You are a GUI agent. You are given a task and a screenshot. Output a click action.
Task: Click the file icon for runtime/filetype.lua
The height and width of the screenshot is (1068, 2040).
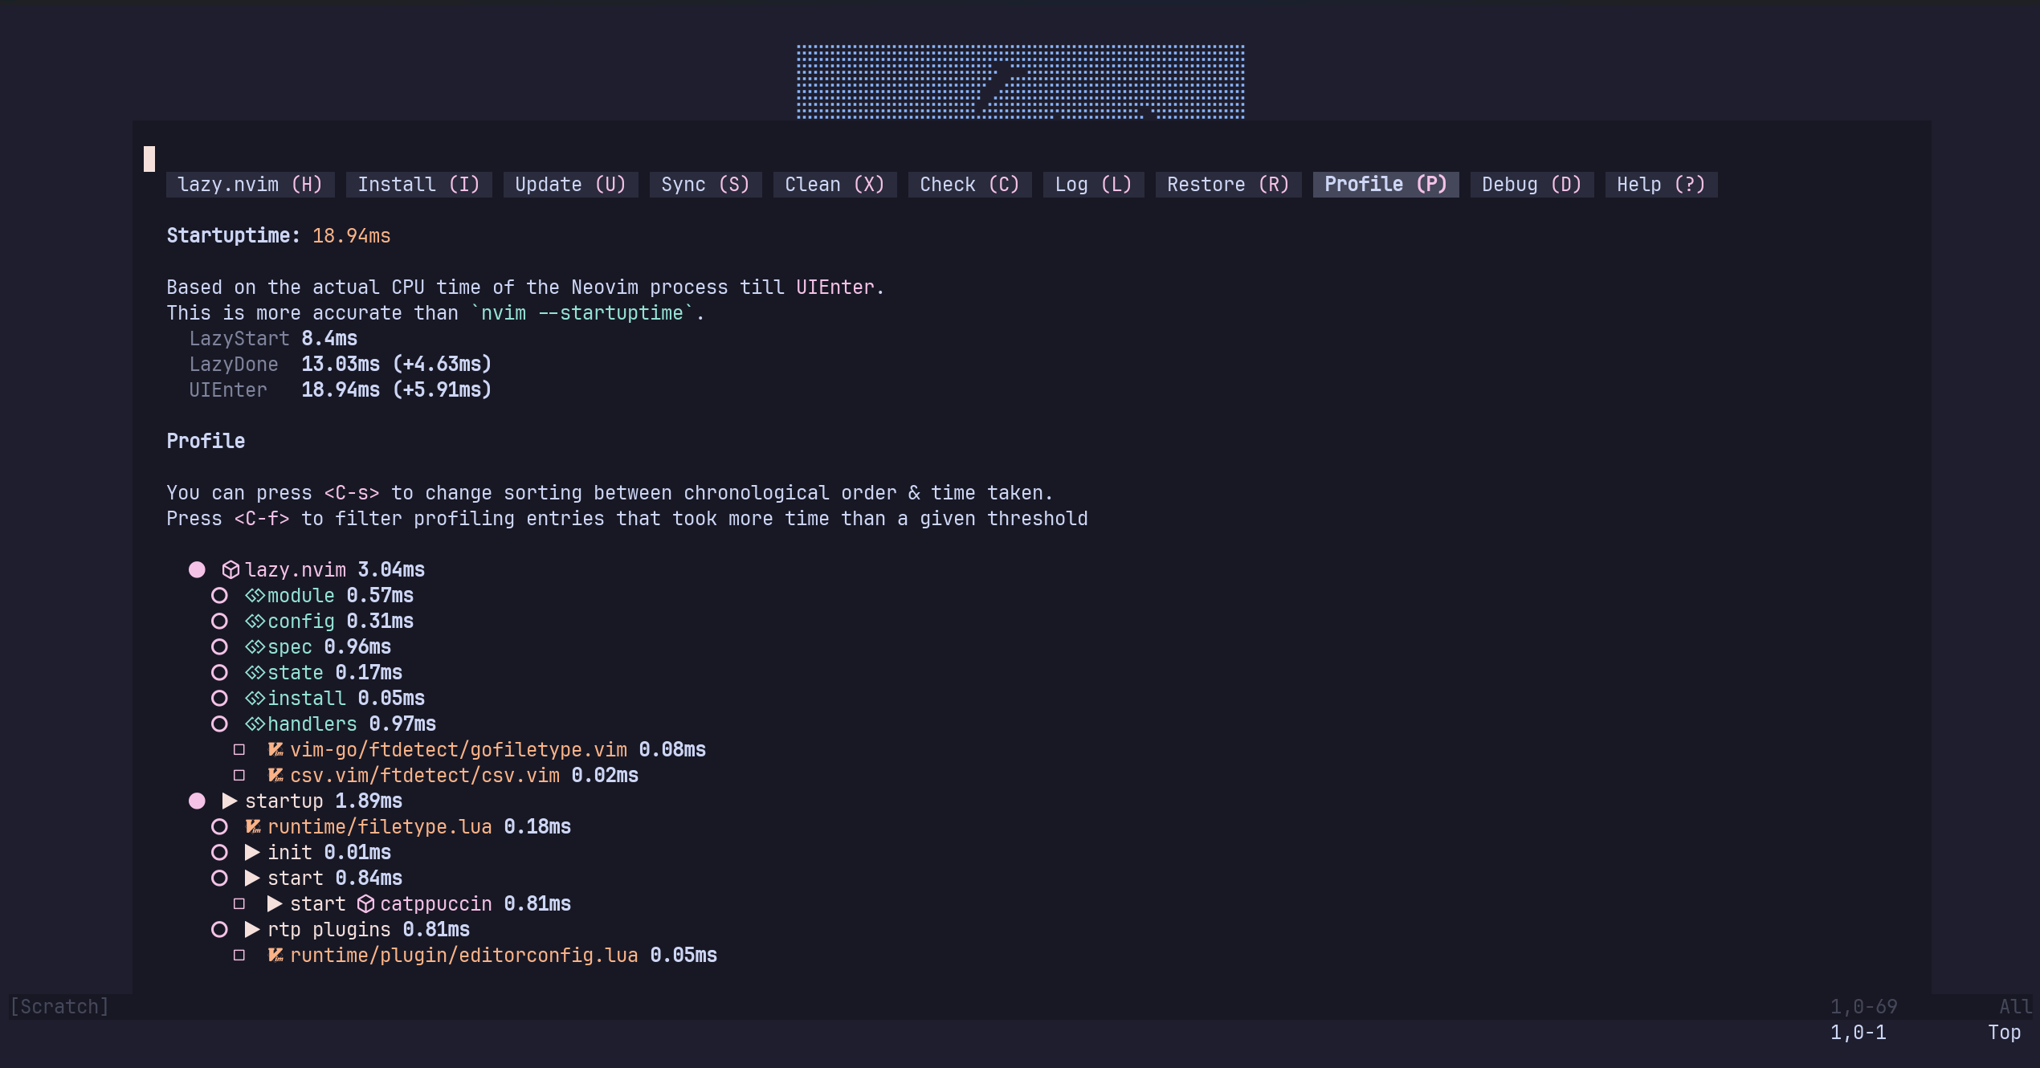[253, 827]
